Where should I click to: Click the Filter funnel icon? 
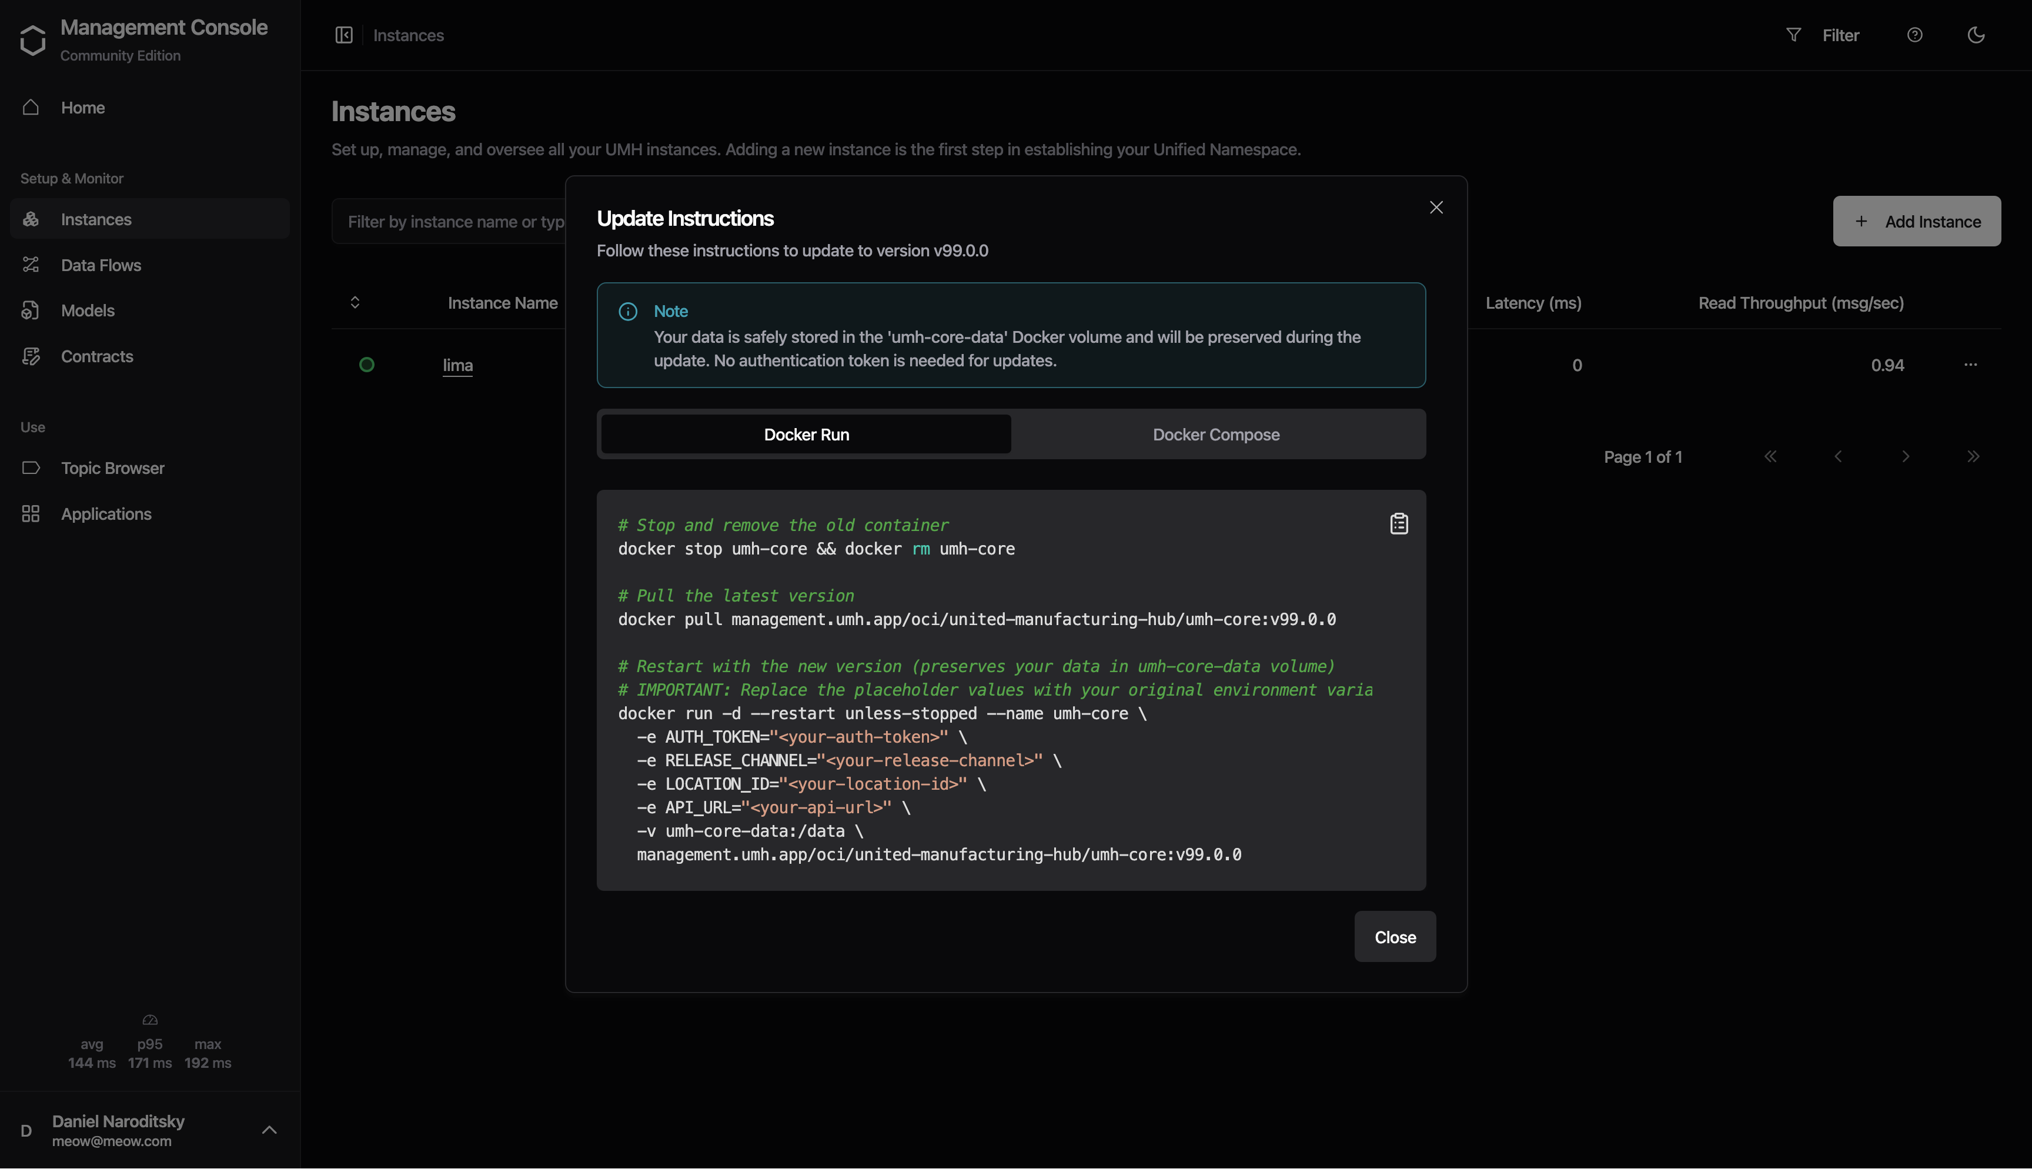1794,35
